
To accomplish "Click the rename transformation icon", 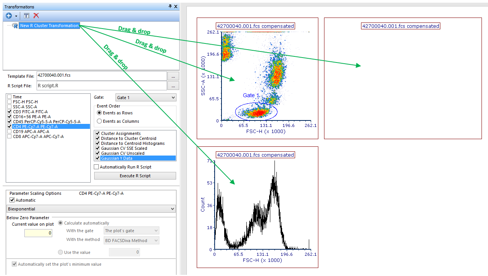I will 27,16.
